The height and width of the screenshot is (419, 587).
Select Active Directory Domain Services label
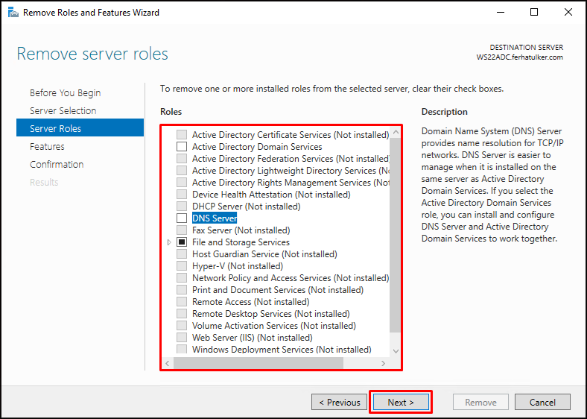(257, 147)
